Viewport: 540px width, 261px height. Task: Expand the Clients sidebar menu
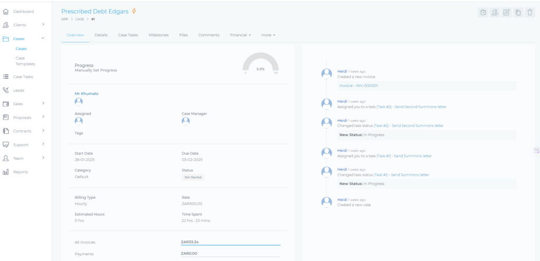43,25
